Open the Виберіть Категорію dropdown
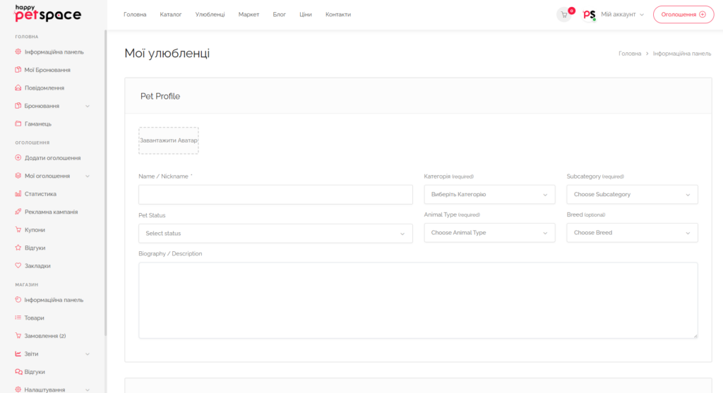Image resolution: width=723 pixels, height=393 pixels. point(489,195)
